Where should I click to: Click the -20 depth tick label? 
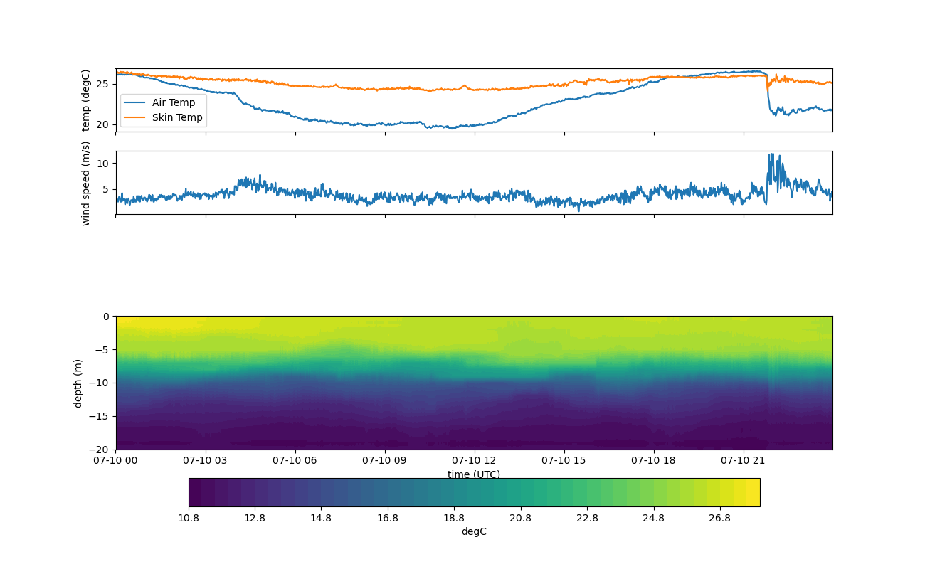pos(101,450)
